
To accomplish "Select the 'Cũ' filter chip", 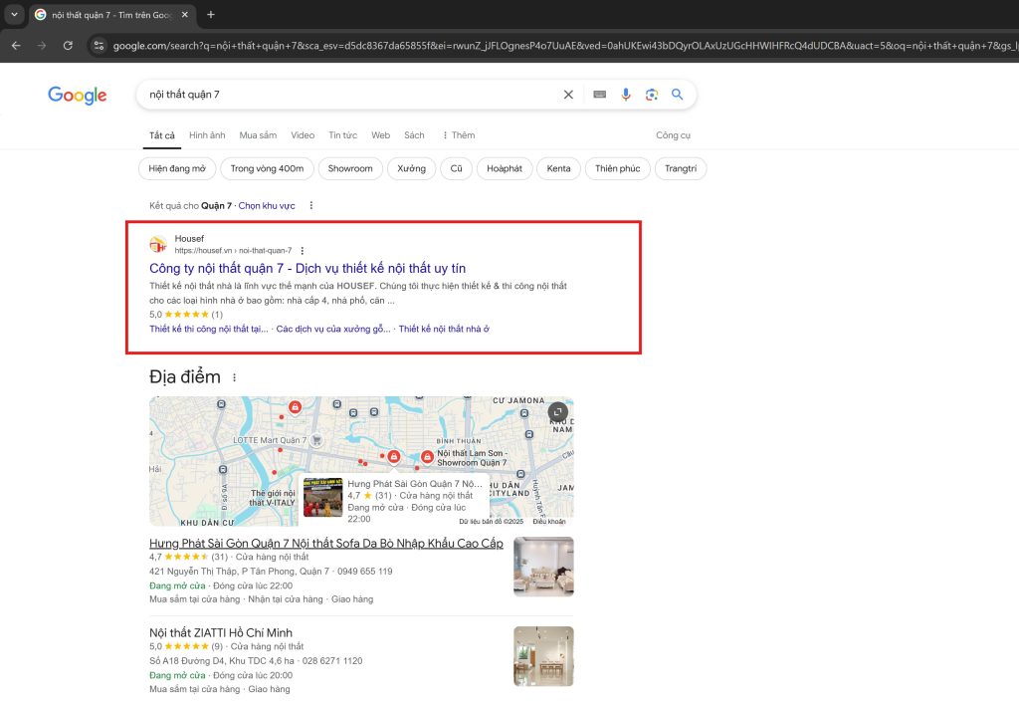I will [x=456, y=168].
